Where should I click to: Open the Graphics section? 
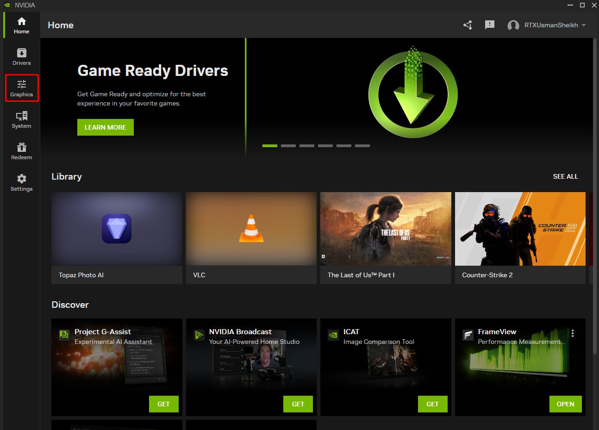click(21, 88)
